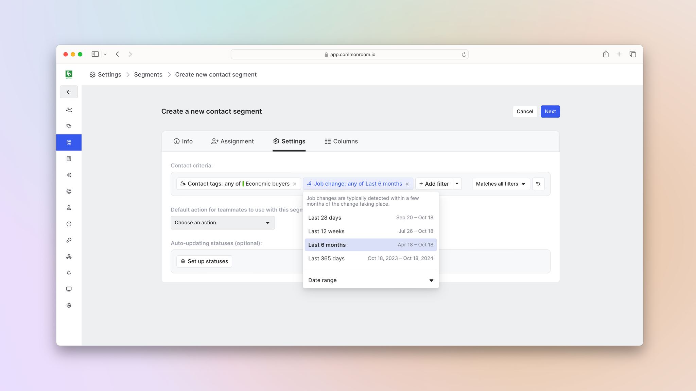The height and width of the screenshot is (391, 696).
Task: Remove the Job change filter chip
Action: 407,184
